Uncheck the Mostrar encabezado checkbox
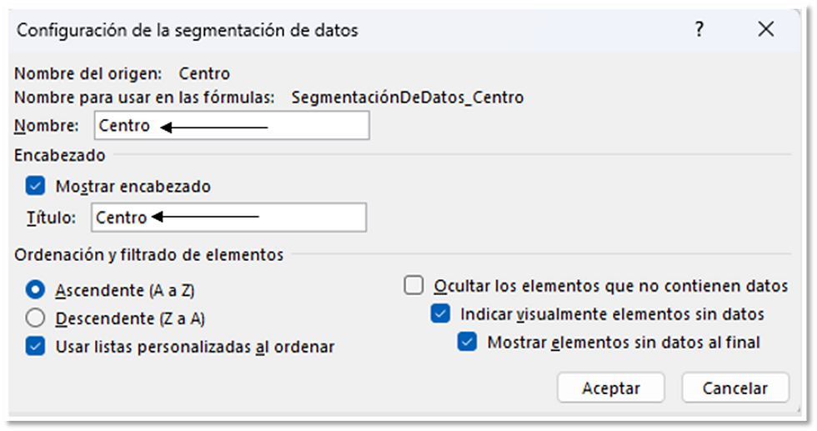This screenshot has width=817, height=431. pyautogui.click(x=35, y=186)
